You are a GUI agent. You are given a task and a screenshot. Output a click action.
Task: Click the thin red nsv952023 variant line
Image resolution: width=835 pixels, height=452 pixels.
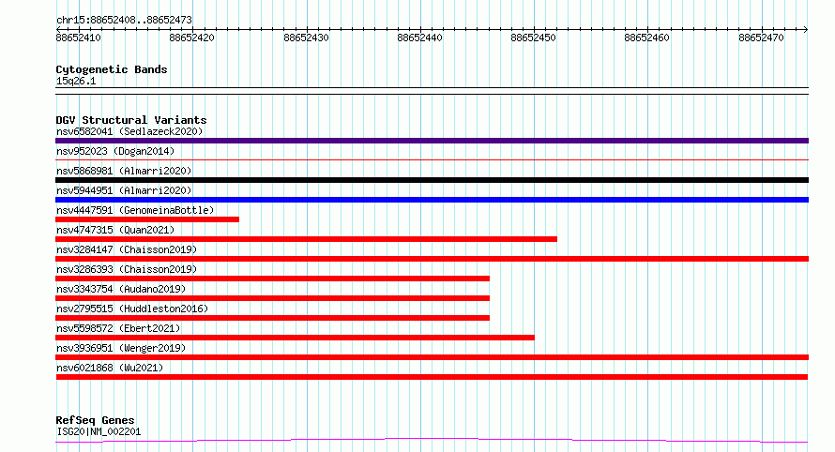pos(432,159)
